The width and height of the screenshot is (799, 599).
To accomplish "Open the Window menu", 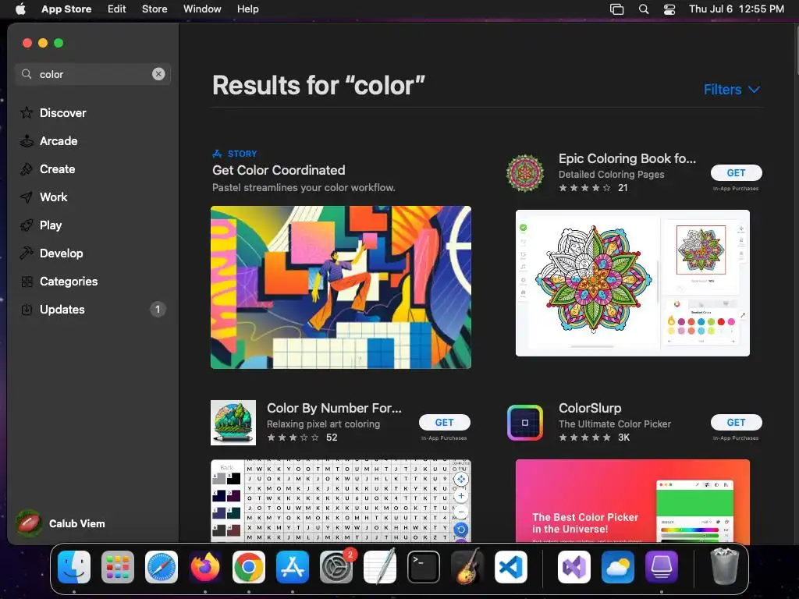I will tap(202, 9).
